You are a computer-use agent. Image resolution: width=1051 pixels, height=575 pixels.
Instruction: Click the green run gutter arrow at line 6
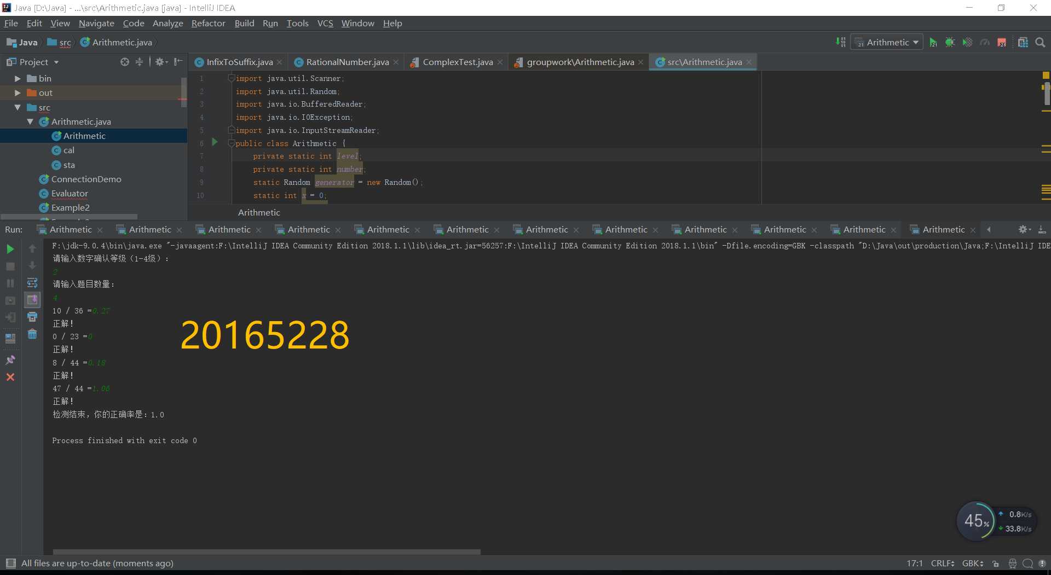215,142
